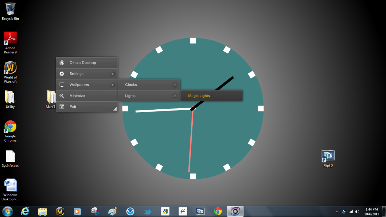Open the Okozo app in the taskbar

[x=235, y=211]
